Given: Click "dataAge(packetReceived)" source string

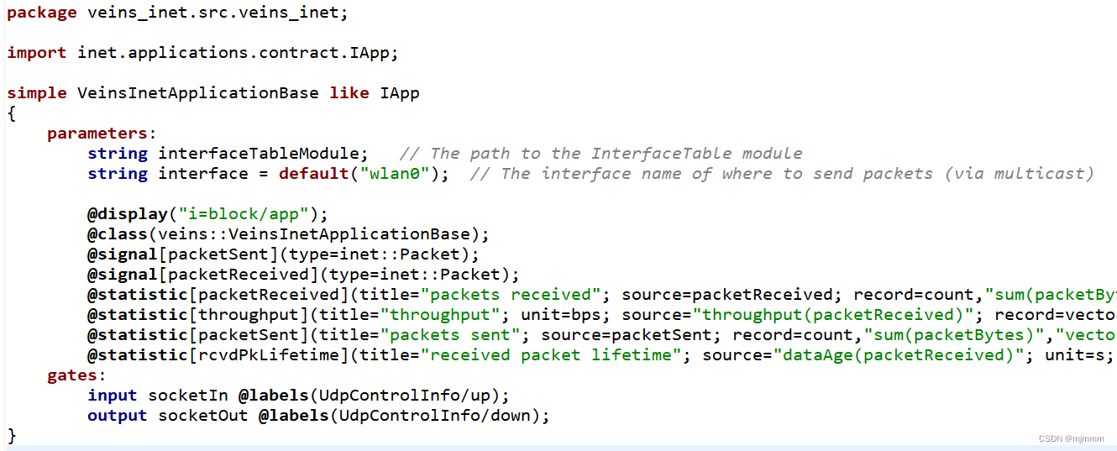Looking at the screenshot, I should pyautogui.click(x=898, y=355).
